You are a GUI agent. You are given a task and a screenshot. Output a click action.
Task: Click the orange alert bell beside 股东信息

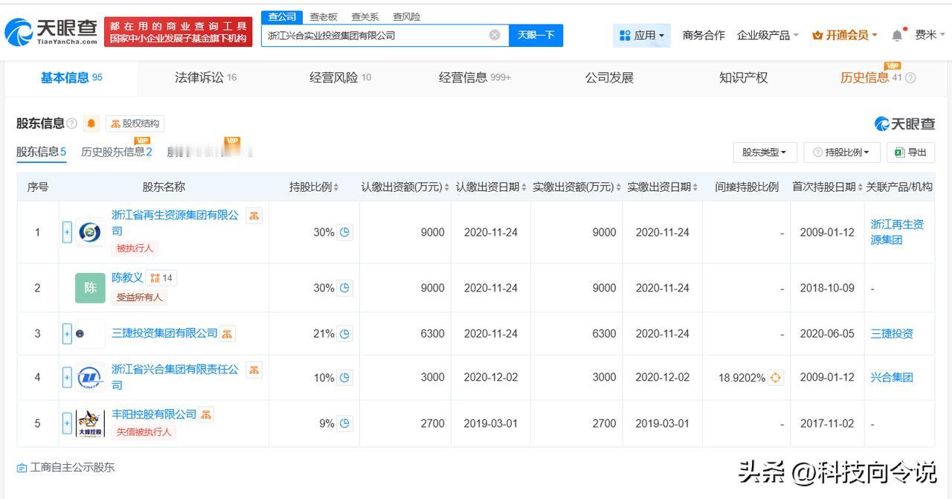tap(91, 123)
